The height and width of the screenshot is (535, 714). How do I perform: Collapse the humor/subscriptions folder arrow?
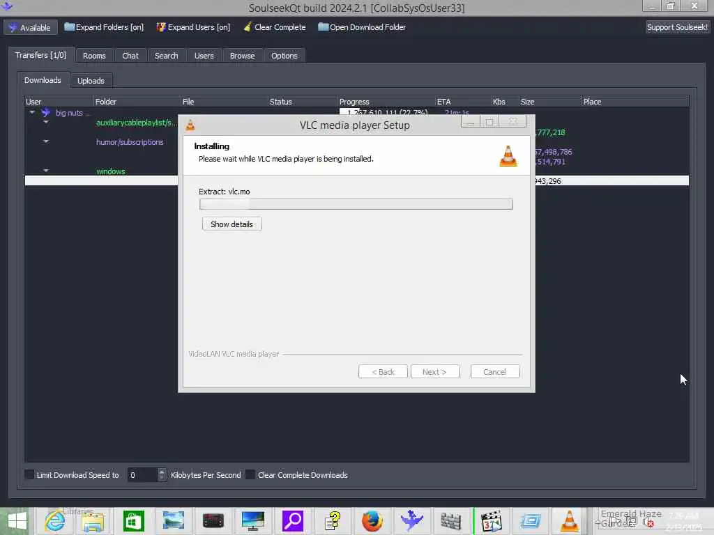click(46, 141)
